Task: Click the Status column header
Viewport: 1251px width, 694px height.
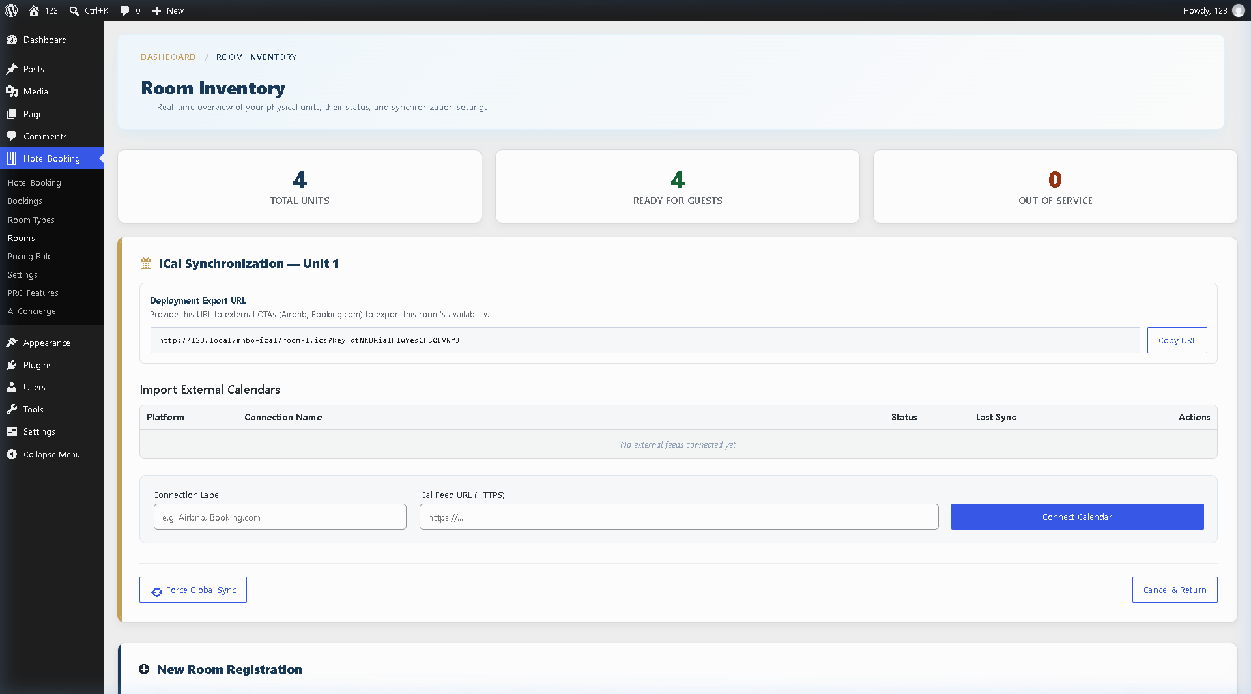Action: pyautogui.click(x=904, y=417)
